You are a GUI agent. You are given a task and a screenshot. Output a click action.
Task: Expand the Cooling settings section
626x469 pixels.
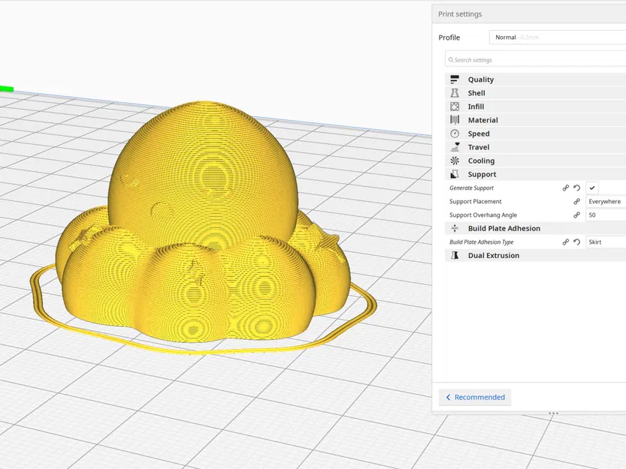point(535,161)
